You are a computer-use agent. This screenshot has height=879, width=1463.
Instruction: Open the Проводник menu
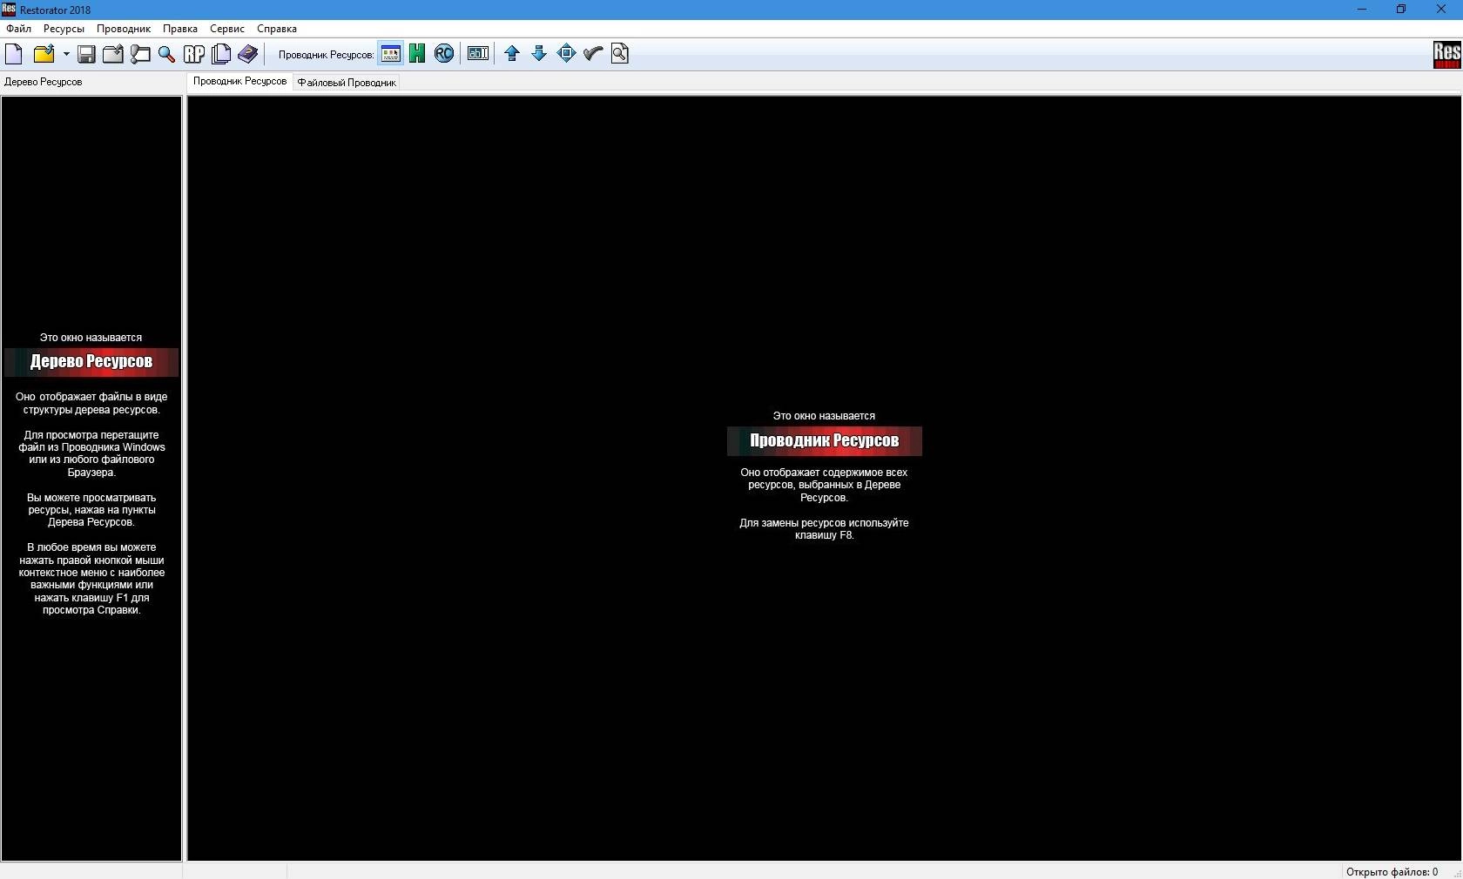click(x=124, y=29)
